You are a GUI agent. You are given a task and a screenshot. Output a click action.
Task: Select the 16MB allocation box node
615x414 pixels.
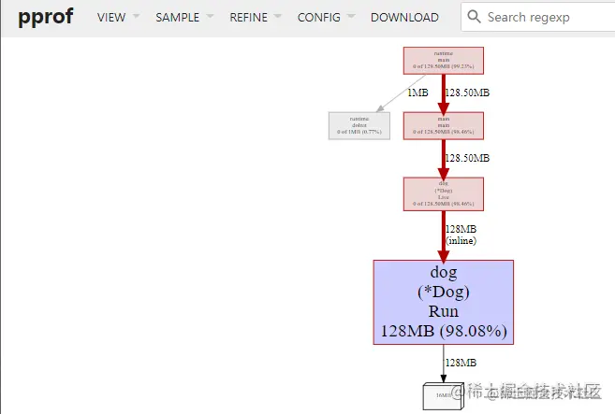(x=443, y=396)
